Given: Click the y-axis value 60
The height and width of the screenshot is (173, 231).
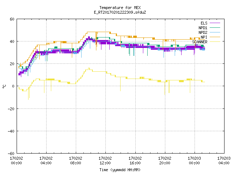Looking at the screenshot, I should click(x=12, y=19).
